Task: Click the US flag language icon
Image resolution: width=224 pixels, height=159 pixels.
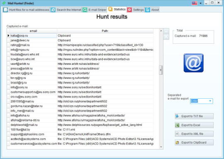Action: click(195, 3)
